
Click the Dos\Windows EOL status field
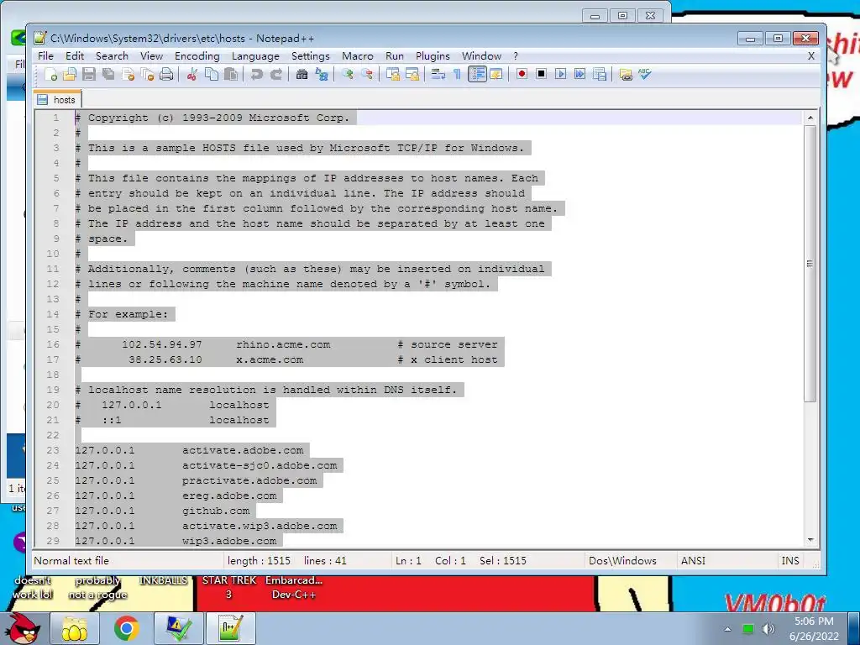(622, 560)
